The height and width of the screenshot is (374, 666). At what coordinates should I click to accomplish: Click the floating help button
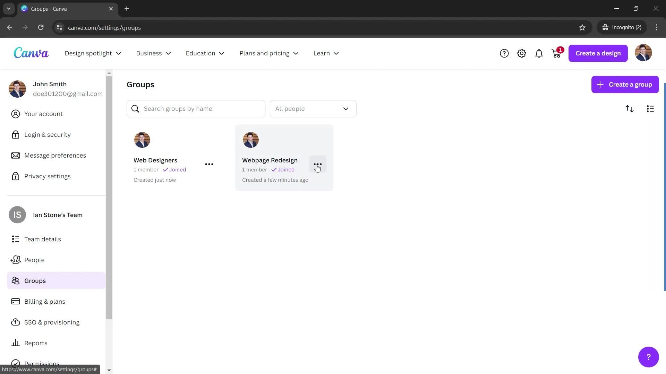(649, 357)
